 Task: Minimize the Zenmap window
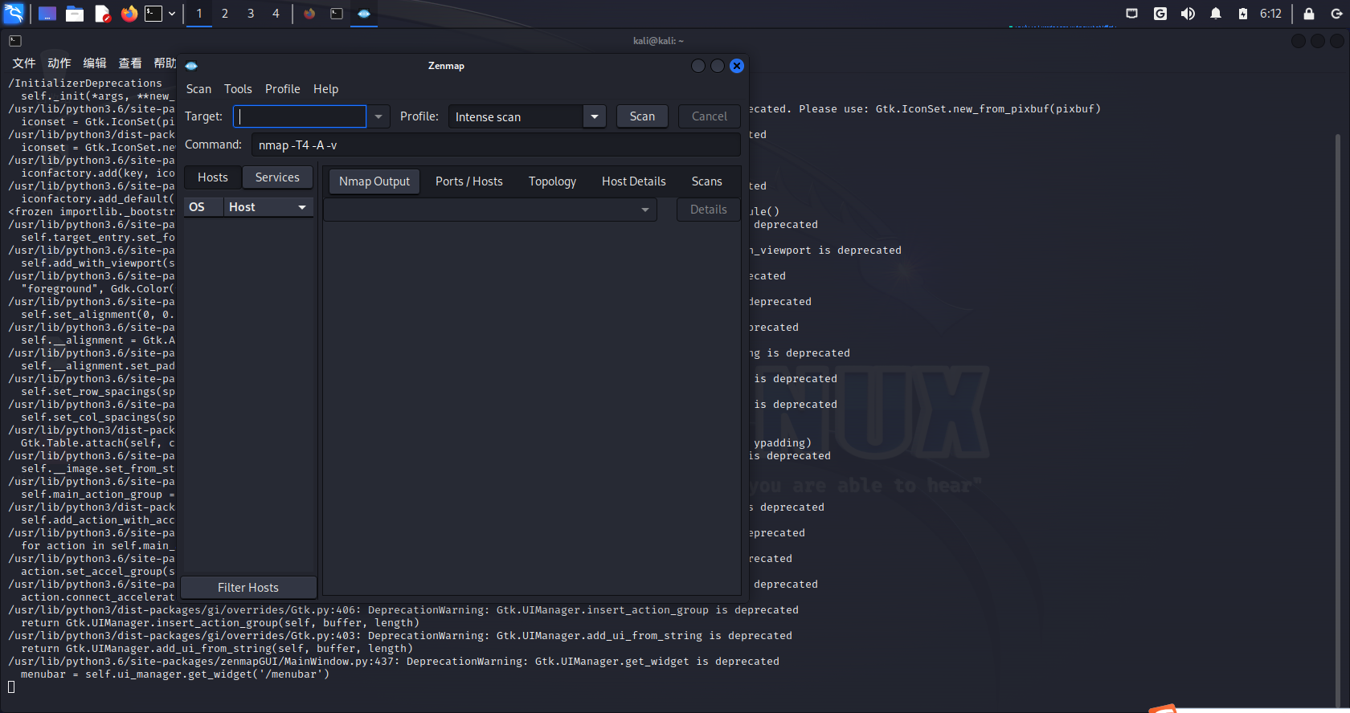pos(698,66)
